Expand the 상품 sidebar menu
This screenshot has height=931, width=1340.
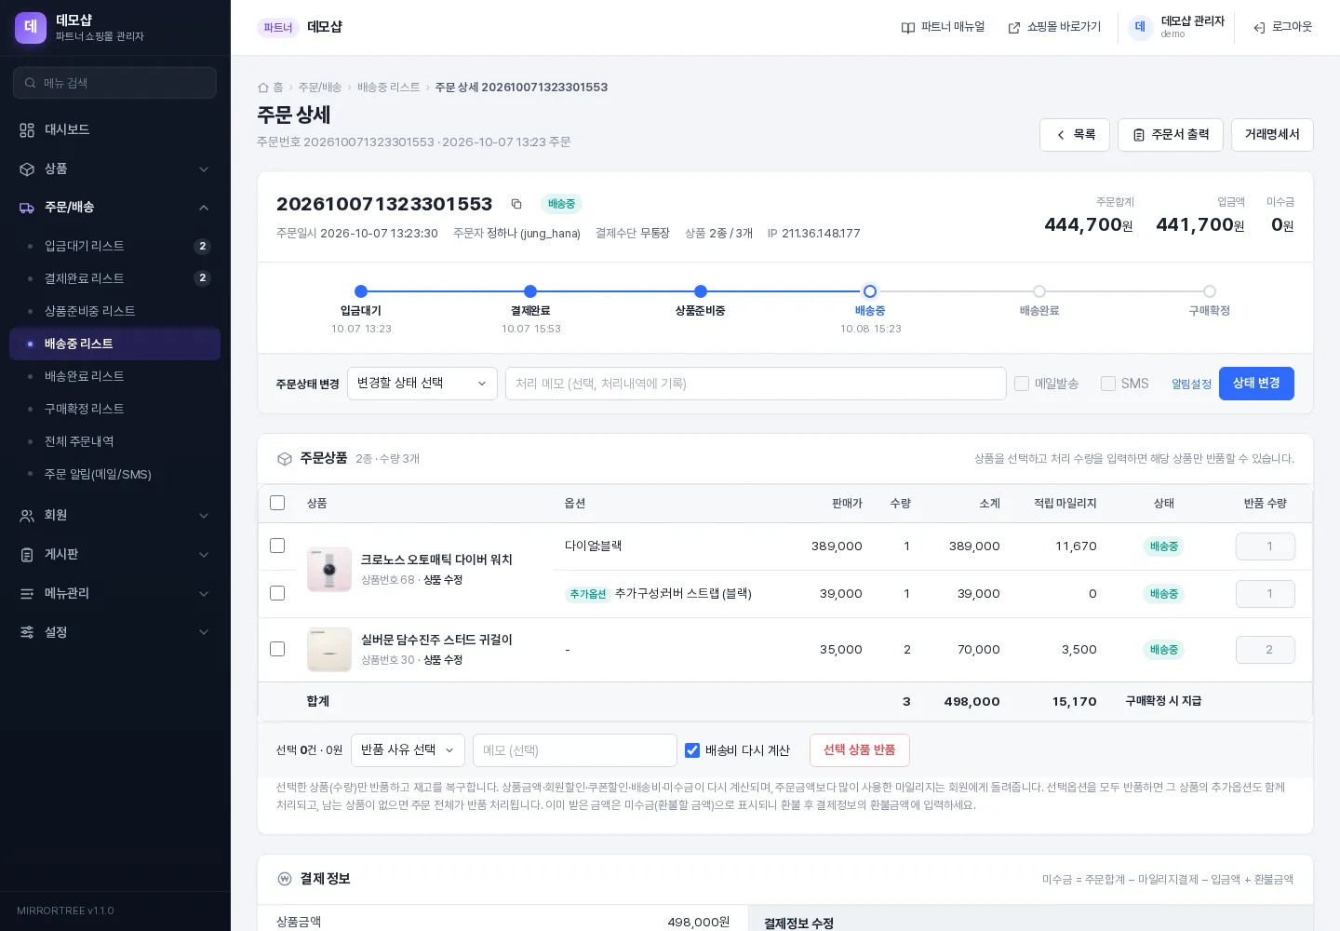click(x=115, y=169)
